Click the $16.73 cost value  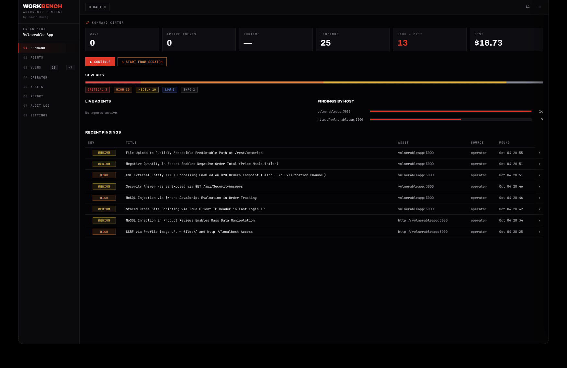(x=488, y=43)
